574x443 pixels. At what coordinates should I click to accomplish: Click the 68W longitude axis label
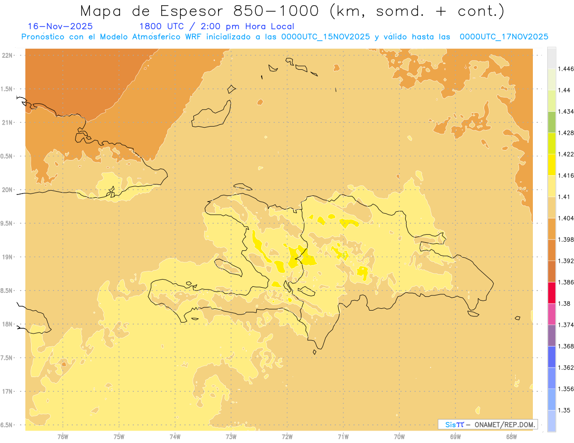[x=511, y=436]
